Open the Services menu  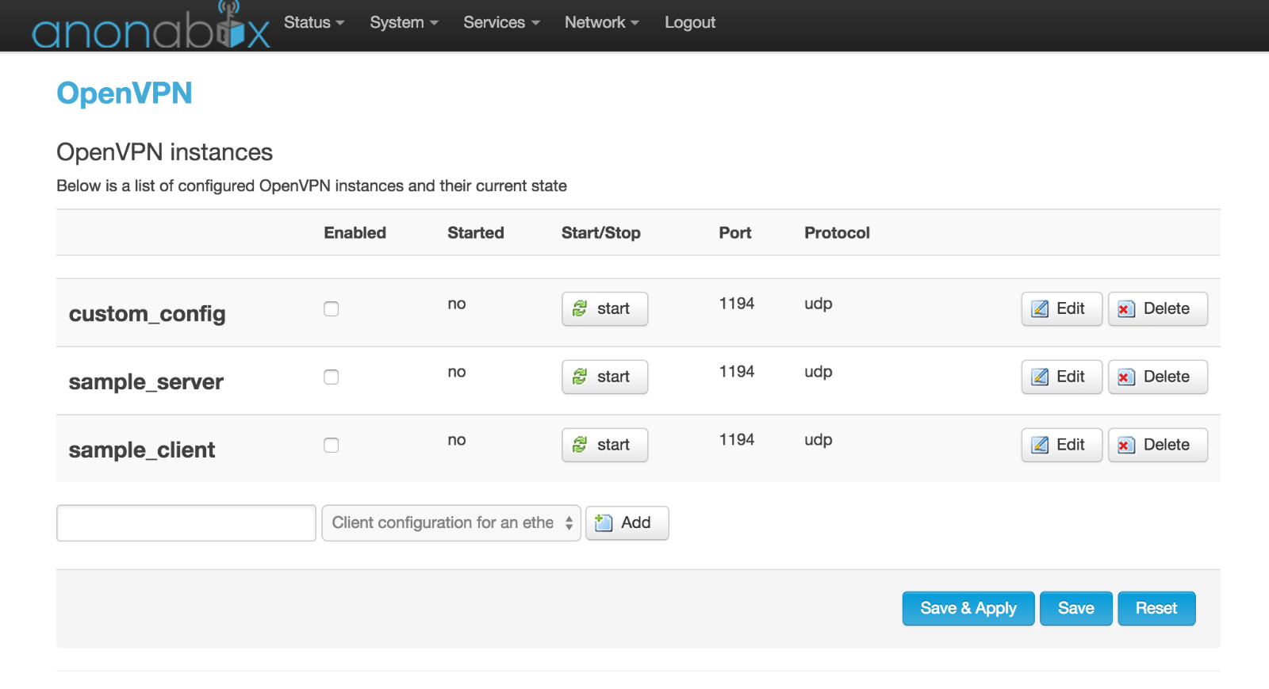click(501, 22)
